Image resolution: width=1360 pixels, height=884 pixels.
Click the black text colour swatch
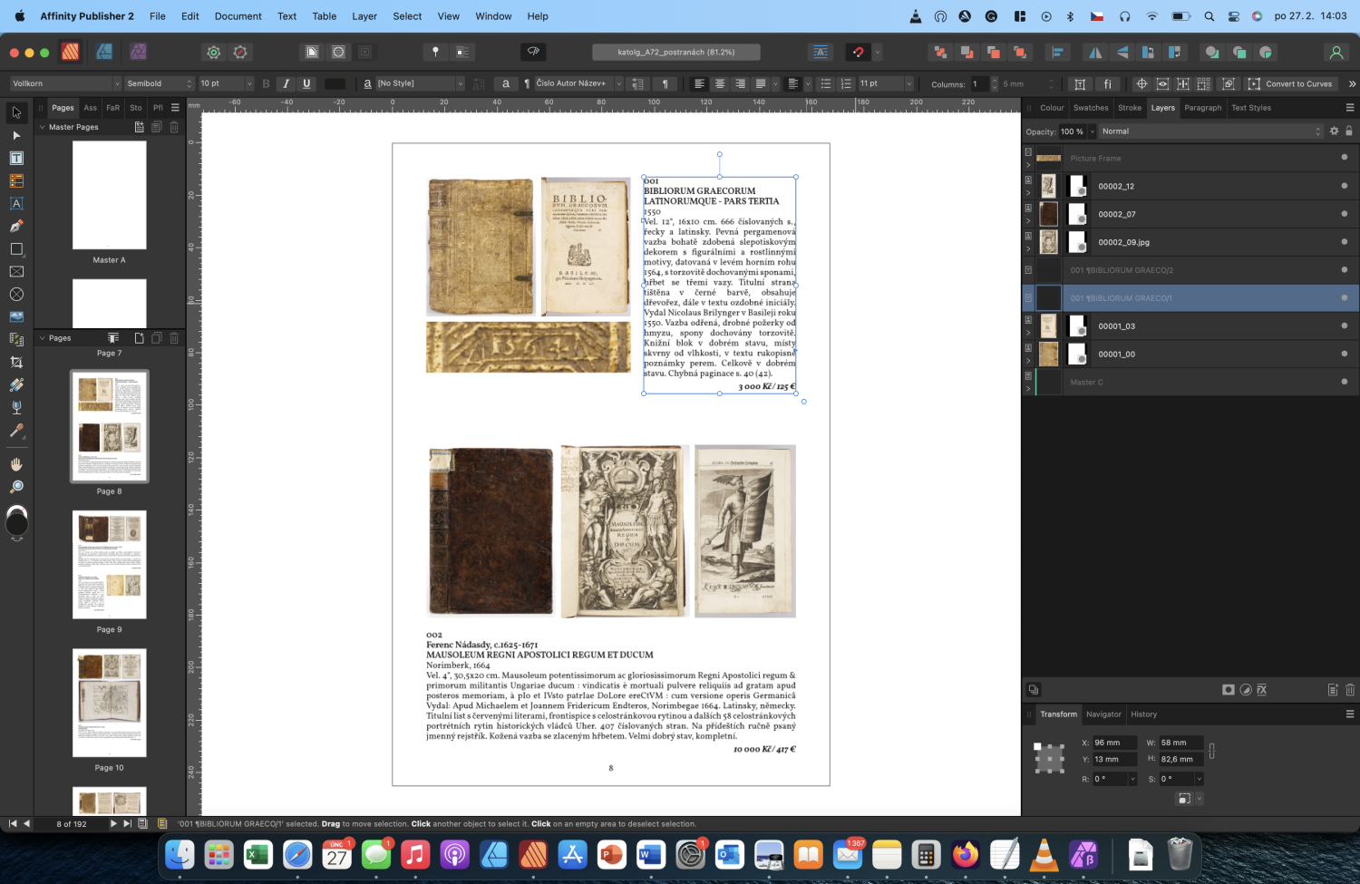[334, 83]
